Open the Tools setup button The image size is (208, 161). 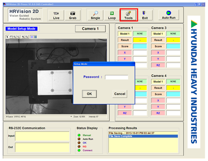coord(128,16)
